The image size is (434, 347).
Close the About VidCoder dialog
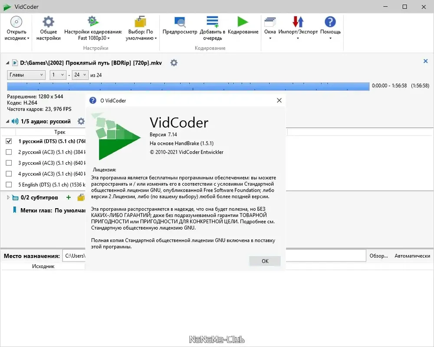click(x=279, y=101)
